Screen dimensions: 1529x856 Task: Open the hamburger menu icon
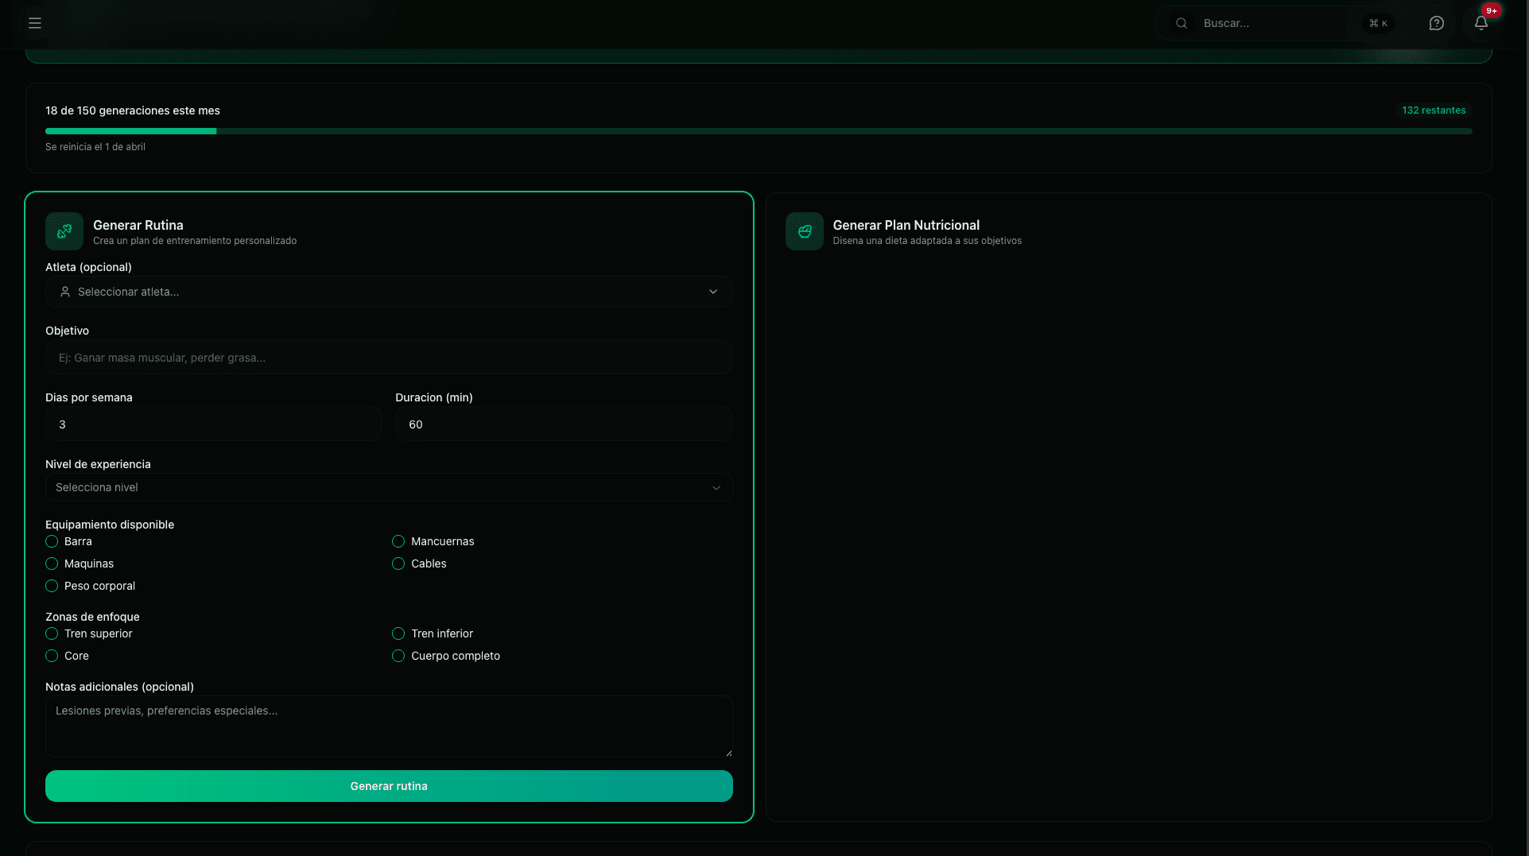click(x=35, y=23)
